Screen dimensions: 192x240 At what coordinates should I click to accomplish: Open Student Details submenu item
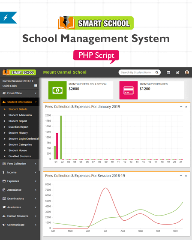18,109
